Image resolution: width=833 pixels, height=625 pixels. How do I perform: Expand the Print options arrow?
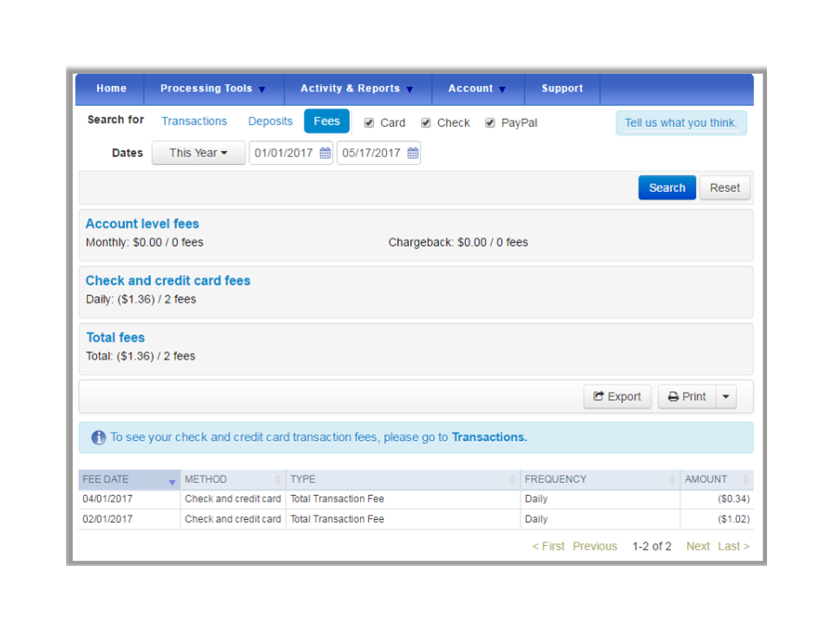(725, 397)
